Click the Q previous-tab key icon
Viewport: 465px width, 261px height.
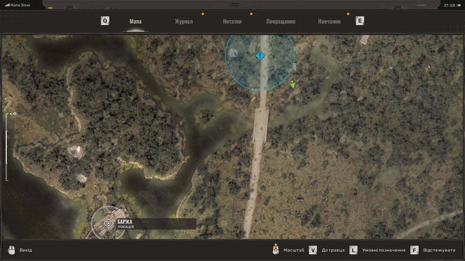point(105,21)
